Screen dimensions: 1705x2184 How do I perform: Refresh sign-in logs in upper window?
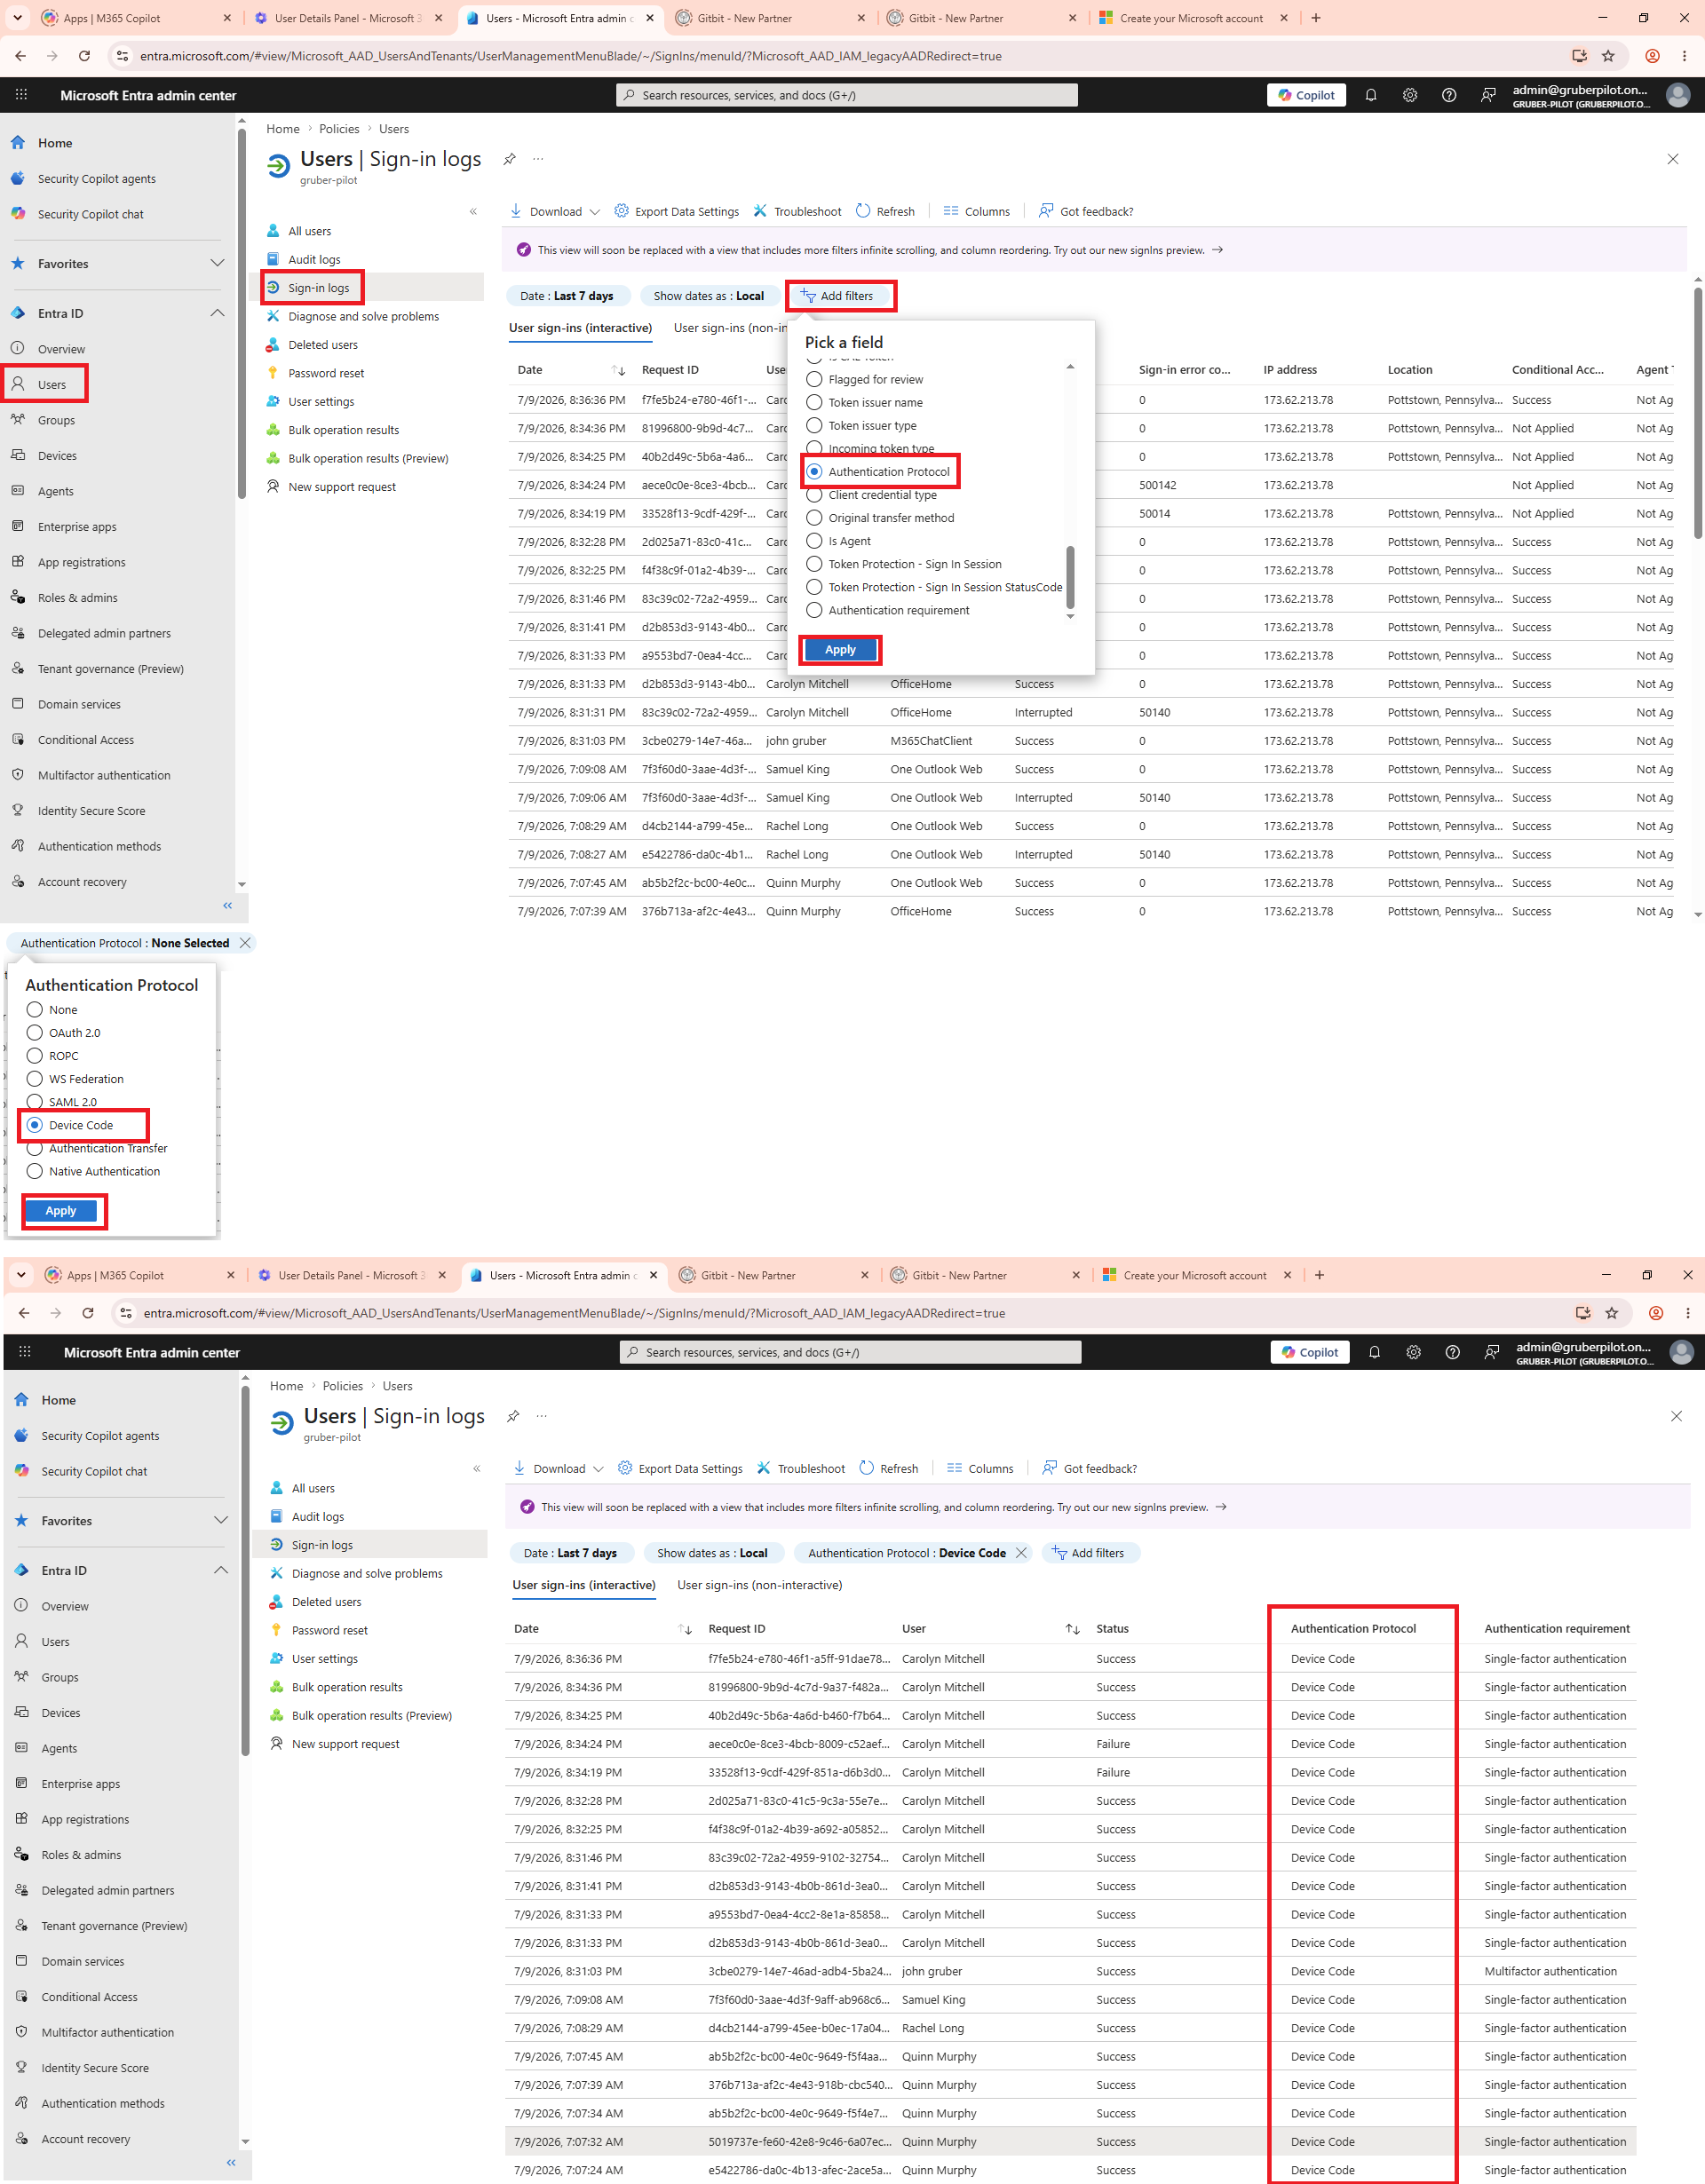click(885, 211)
